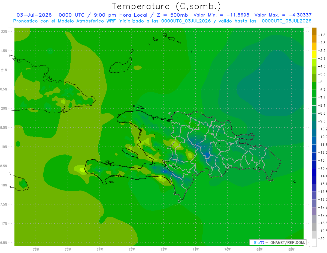Screen dimensions: 327x253
Task: Click the '73W' longitude axis label
Action: pos(132,249)
